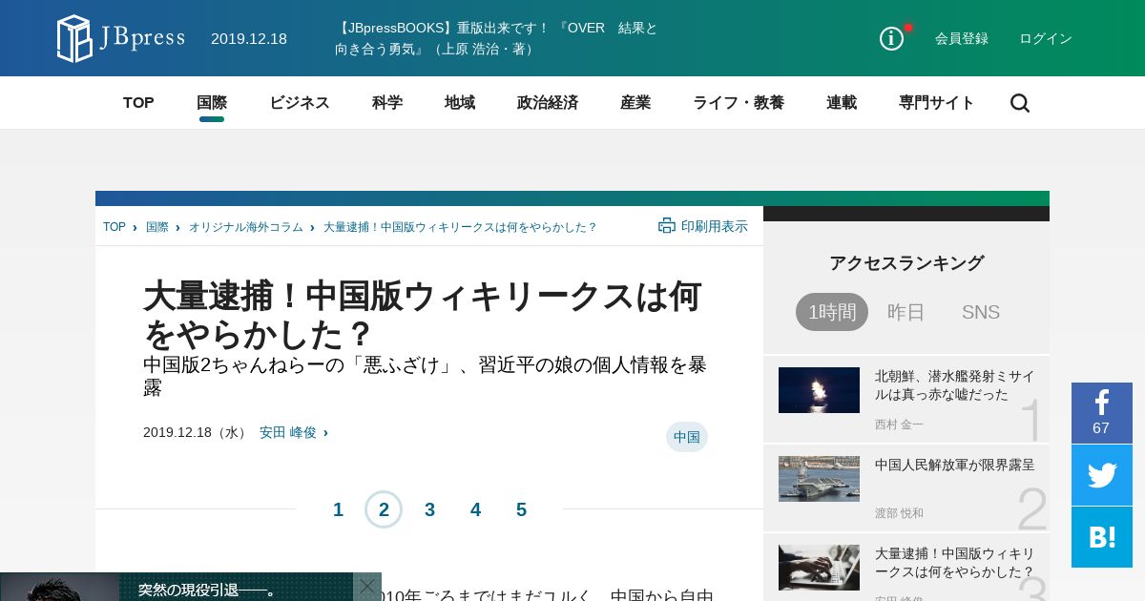This screenshot has width=1145, height=601.
Task: Open the search magnifier icon
Action: coord(1020,103)
